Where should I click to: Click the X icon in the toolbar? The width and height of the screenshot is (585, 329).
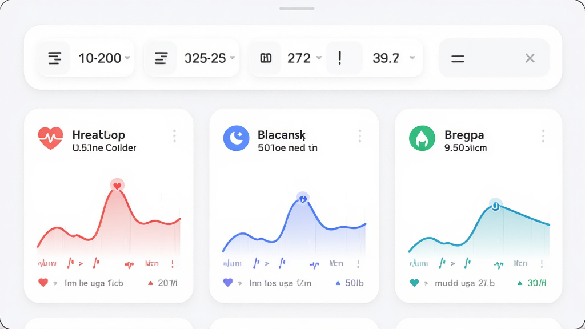click(530, 58)
